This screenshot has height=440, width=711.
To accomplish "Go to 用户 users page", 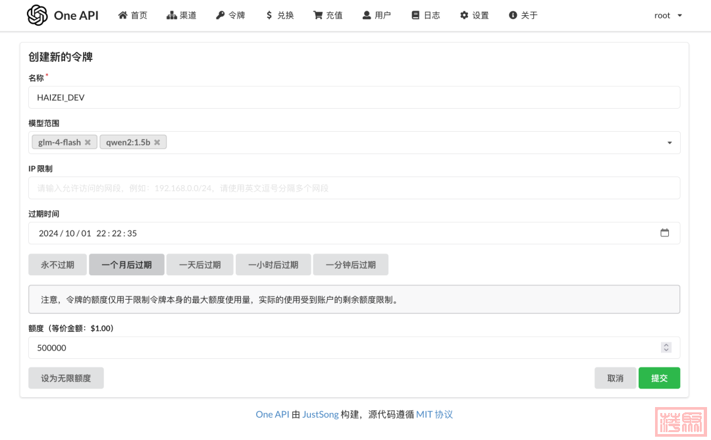I will [377, 15].
